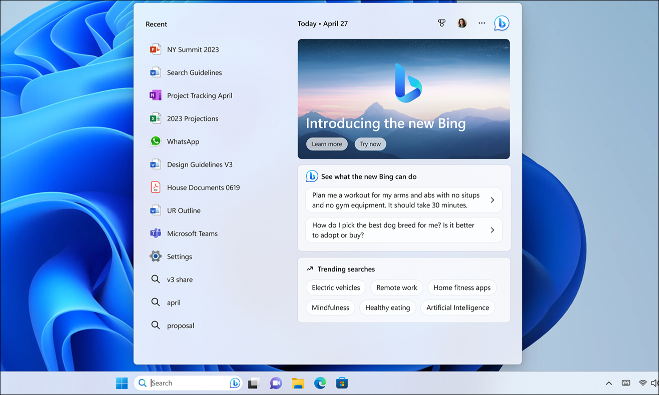Click the Word icon beside Search Guidelines

click(156, 72)
